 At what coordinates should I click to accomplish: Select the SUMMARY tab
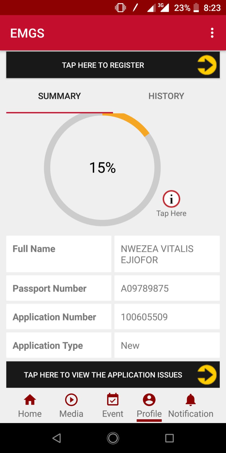coord(59,96)
